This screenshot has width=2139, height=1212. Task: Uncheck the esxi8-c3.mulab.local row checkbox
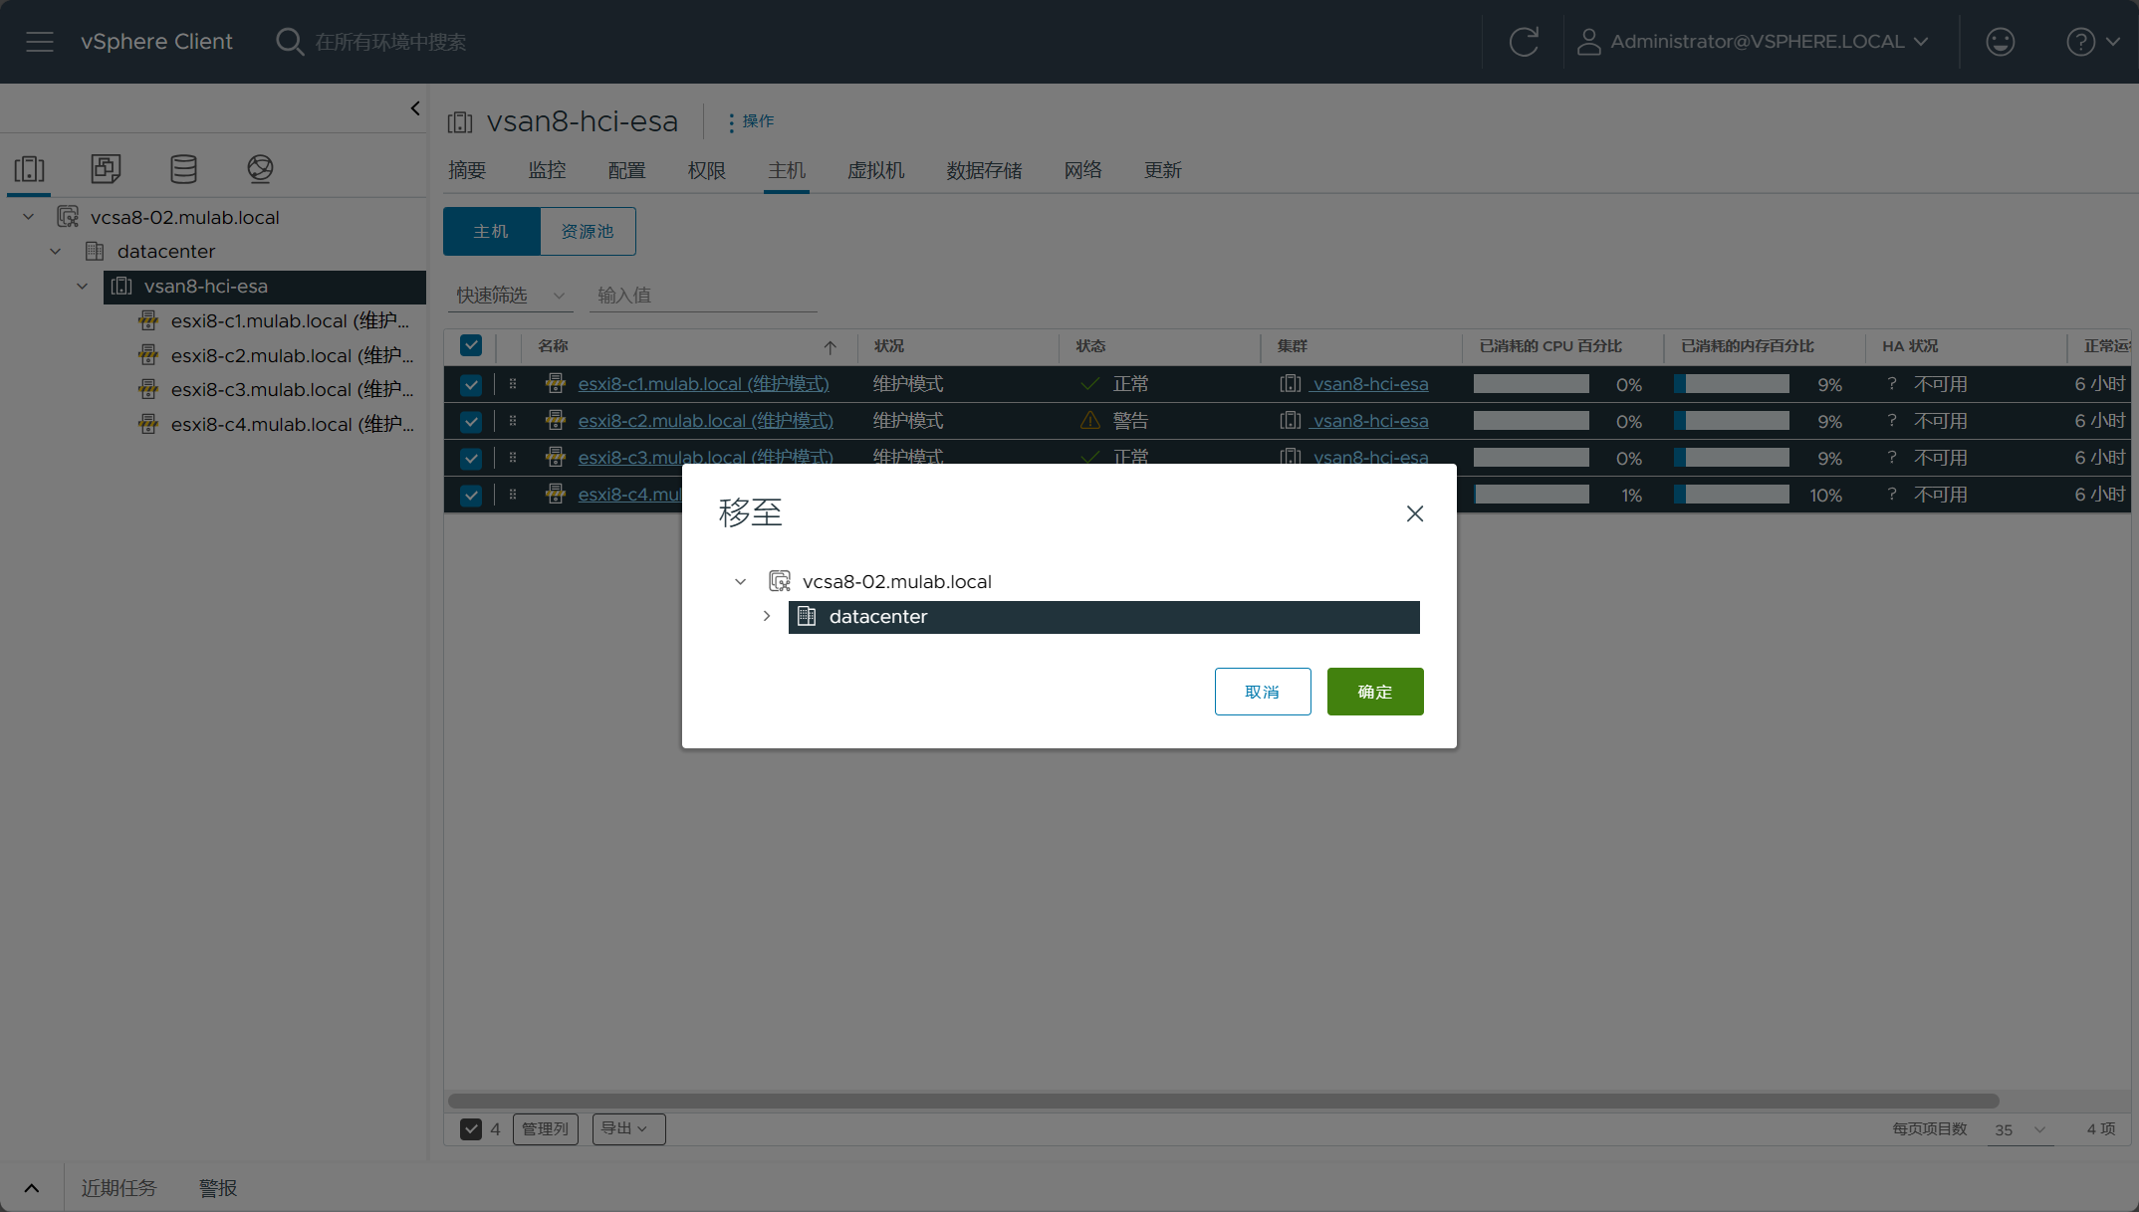471,458
